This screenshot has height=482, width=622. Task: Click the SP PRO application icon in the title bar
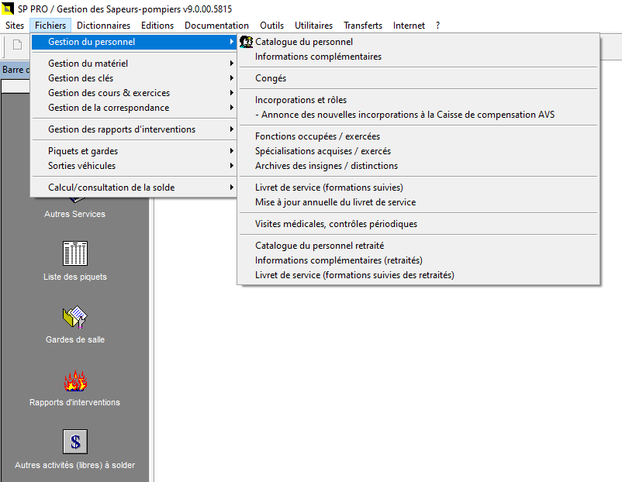8,7
